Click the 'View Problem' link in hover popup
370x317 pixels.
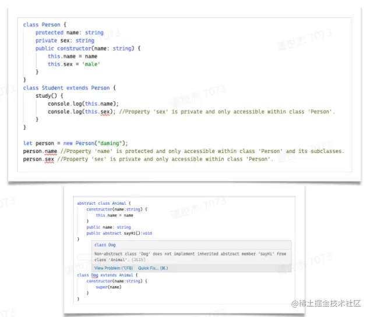point(114,268)
